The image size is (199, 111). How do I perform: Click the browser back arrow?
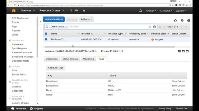coord(8,5)
